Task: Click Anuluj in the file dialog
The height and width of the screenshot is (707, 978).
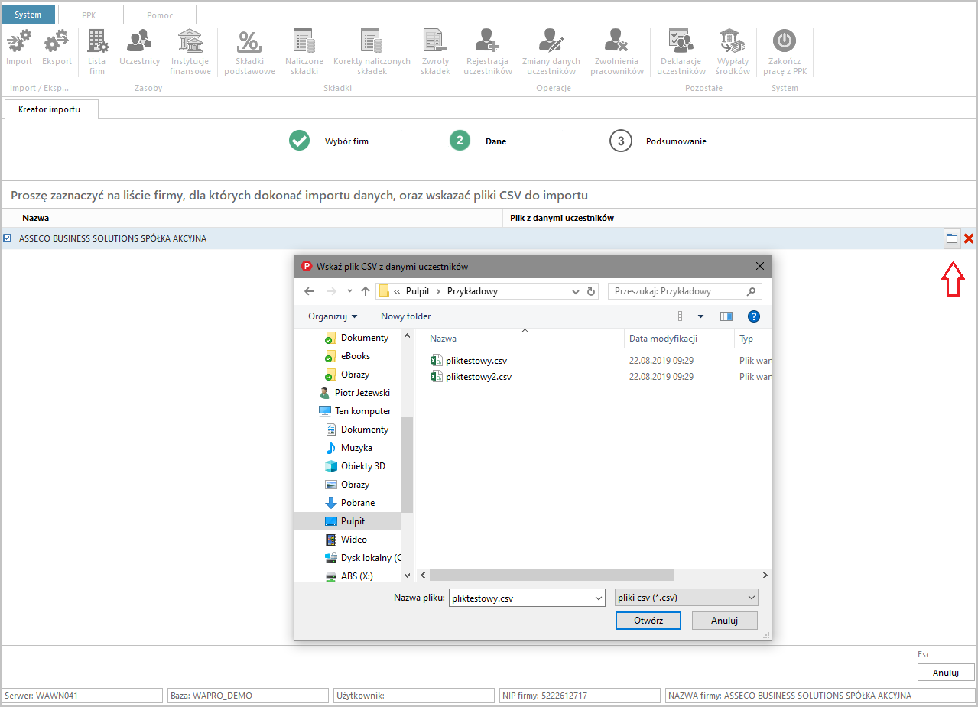Action: coord(724,621)
